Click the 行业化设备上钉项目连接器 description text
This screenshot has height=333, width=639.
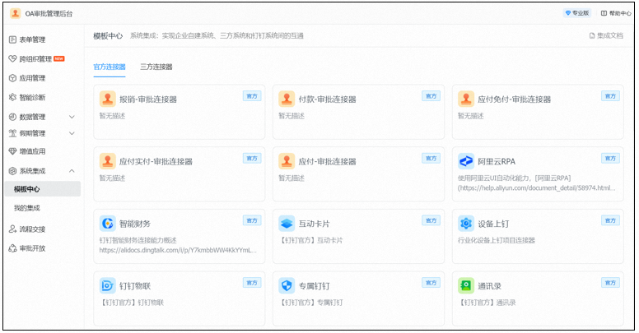tap(497, 241)
